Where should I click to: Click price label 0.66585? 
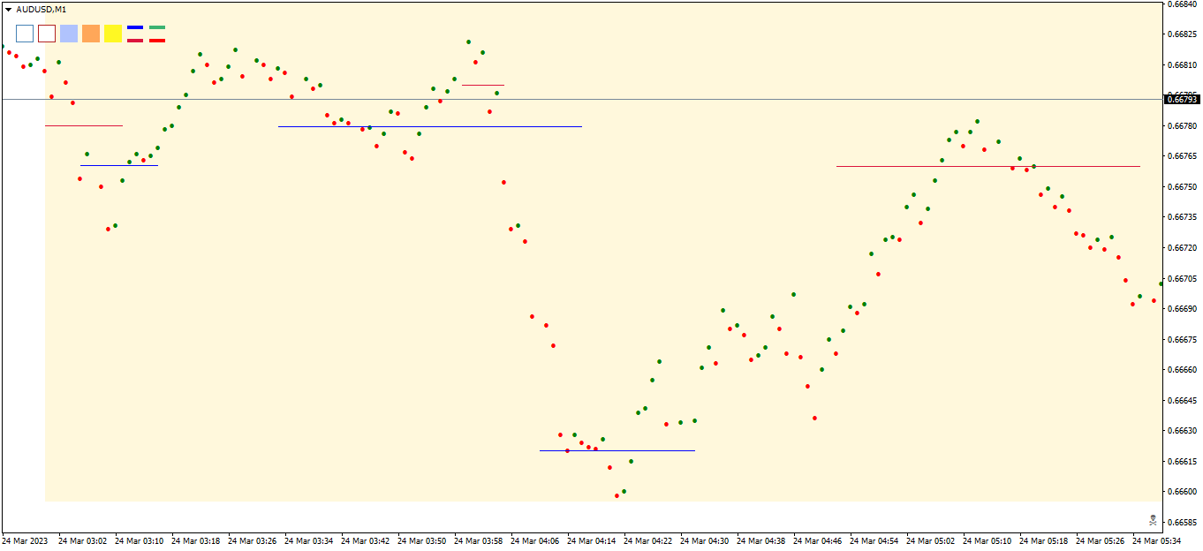coord(1182,522)
